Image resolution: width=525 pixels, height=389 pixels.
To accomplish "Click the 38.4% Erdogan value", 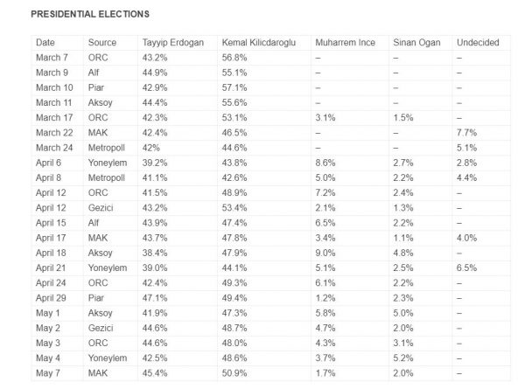I will click(155, 253).
